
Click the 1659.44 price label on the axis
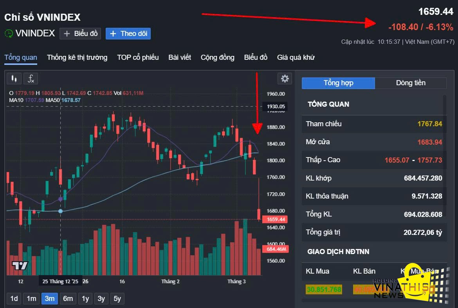(x=275, y=219)
